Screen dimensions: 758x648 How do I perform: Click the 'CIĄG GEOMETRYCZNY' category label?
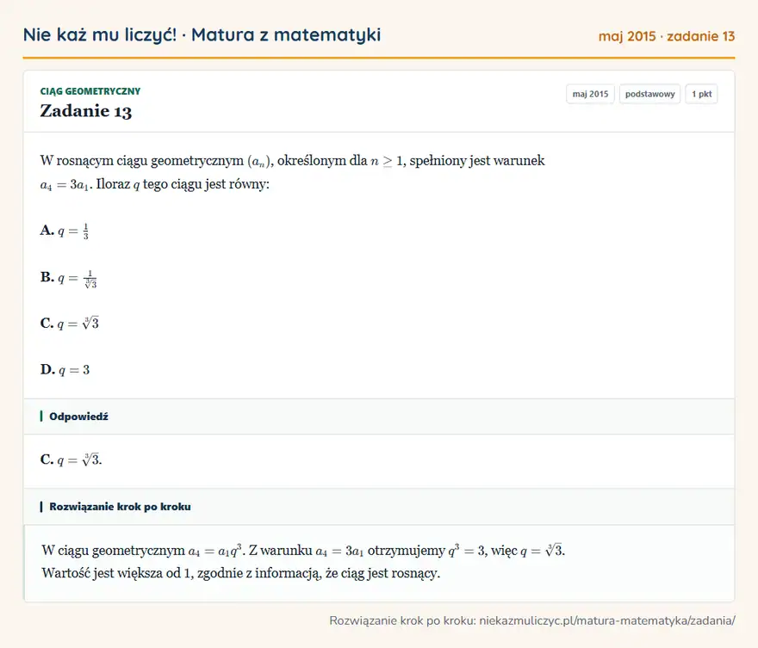point(90,91)
